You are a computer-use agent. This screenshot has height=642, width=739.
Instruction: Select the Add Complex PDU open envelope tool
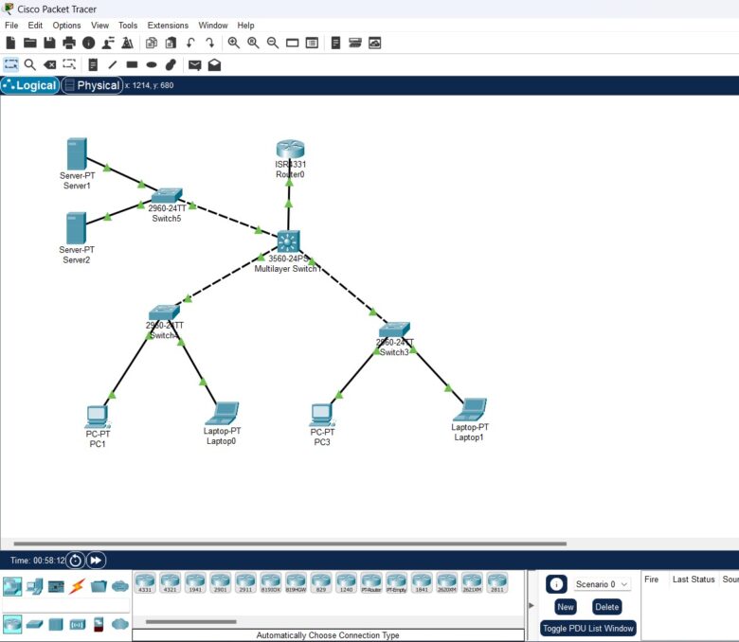214,64
